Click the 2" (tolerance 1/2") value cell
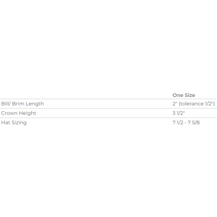This screenshot has height=217, width=217. [x=193, y=104]
